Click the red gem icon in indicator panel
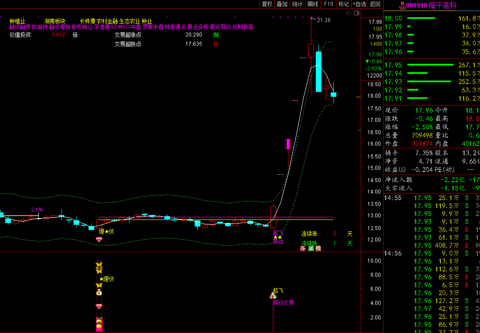This screenshot has height=333, width=480. click(x=99, y=306)
